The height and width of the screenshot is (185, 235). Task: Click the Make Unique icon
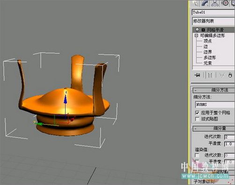point(221,75)
